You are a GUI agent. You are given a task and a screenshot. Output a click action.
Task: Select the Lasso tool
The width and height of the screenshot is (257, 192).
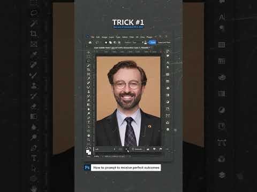pyautogui.click(x=88, y=61)
